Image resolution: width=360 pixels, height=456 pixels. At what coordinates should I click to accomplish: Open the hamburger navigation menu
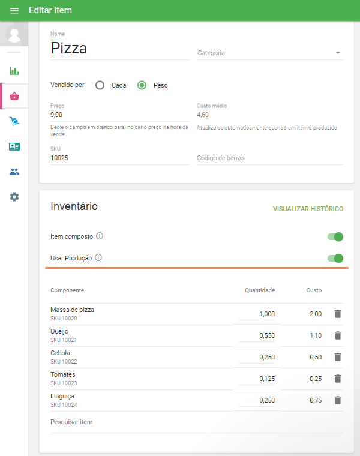point(14,10)
